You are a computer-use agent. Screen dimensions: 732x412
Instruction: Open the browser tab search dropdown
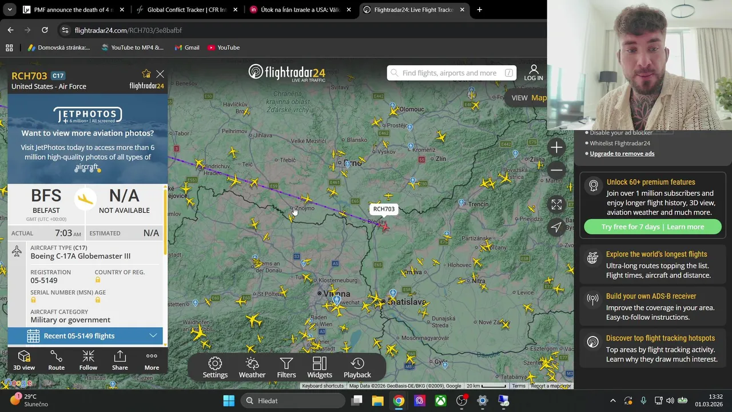click(10, 10)
